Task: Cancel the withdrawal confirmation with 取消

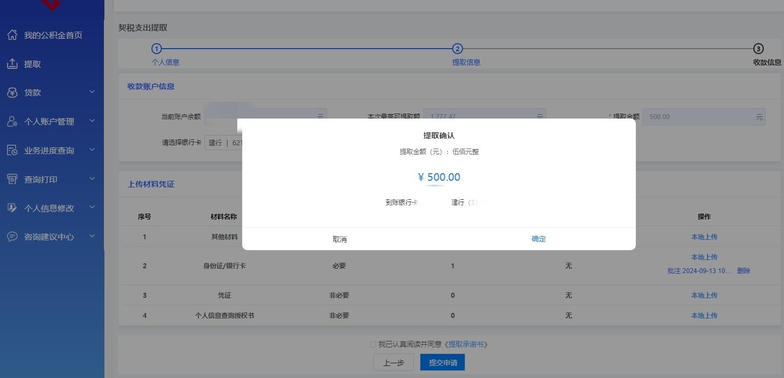Action: point(340,239)
